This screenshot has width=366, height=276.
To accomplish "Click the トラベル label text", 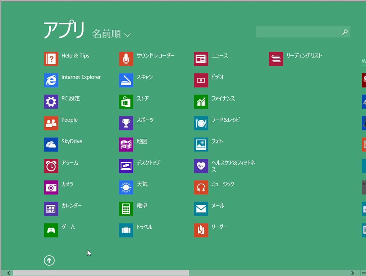I will [x=144, y=227].
